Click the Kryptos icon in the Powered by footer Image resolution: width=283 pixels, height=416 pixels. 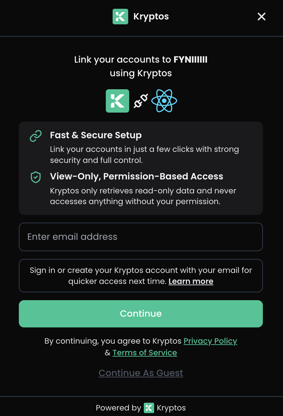[149, 408]
